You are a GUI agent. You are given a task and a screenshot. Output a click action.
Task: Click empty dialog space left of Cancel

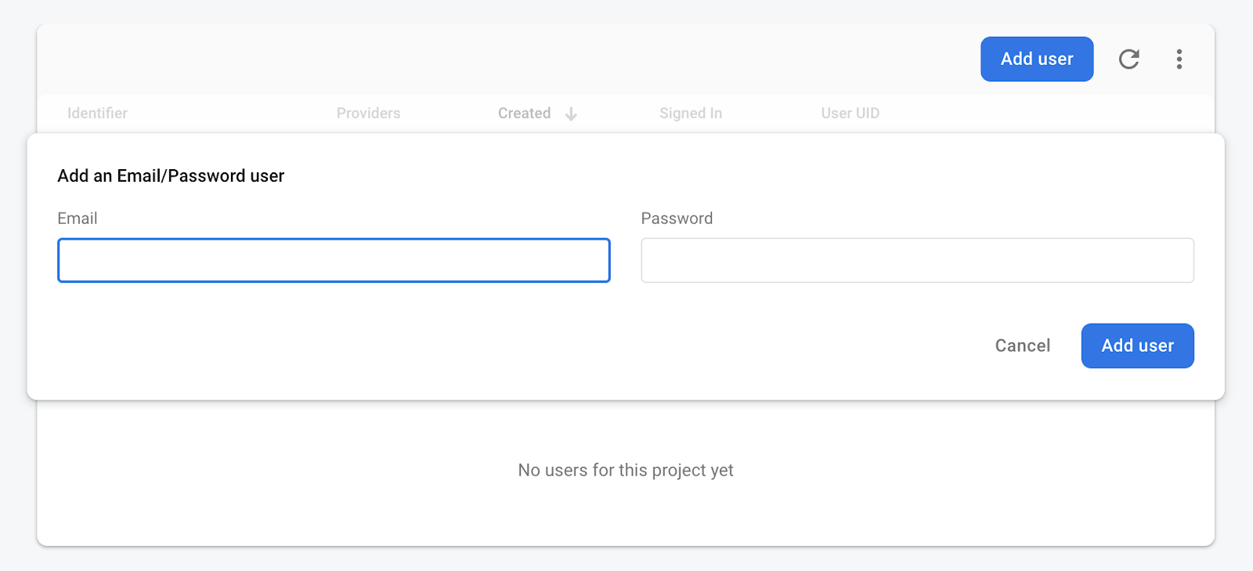(548, 345)
